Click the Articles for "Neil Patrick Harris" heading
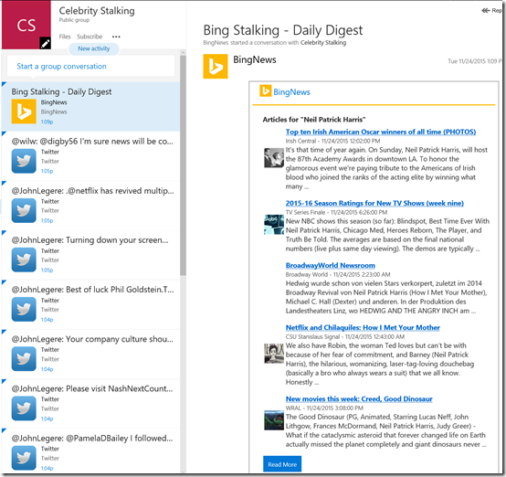This screenshot has width=506, height=477. tap(313, 120)
